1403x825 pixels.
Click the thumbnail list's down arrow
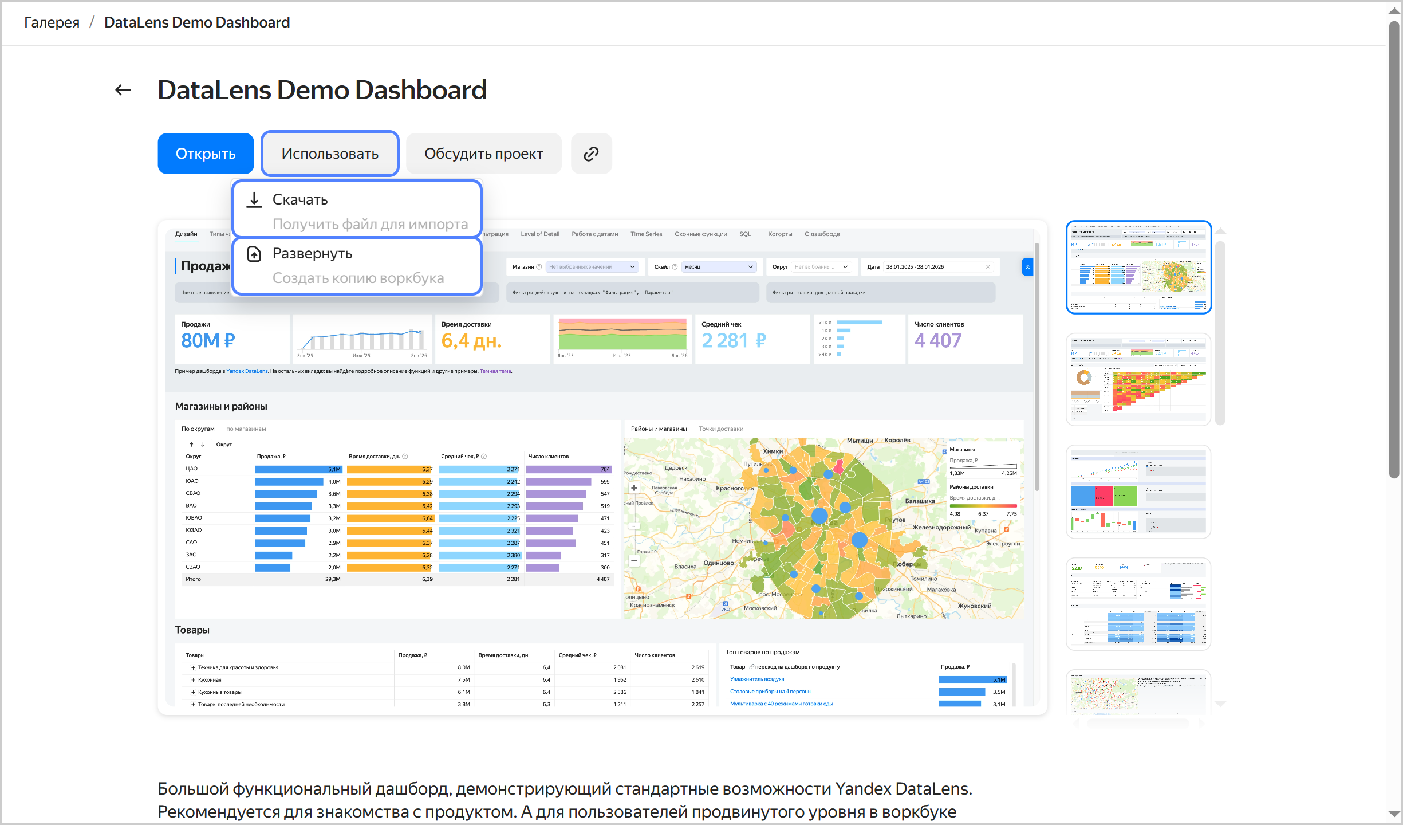(x=1220, y=704)
